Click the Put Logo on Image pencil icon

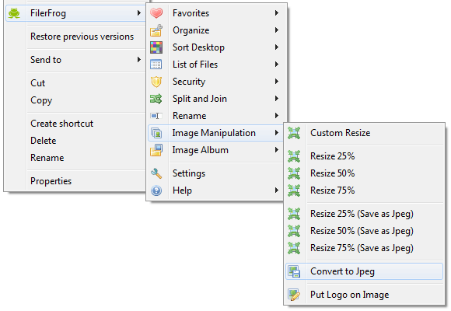click(x=294, y=295)
